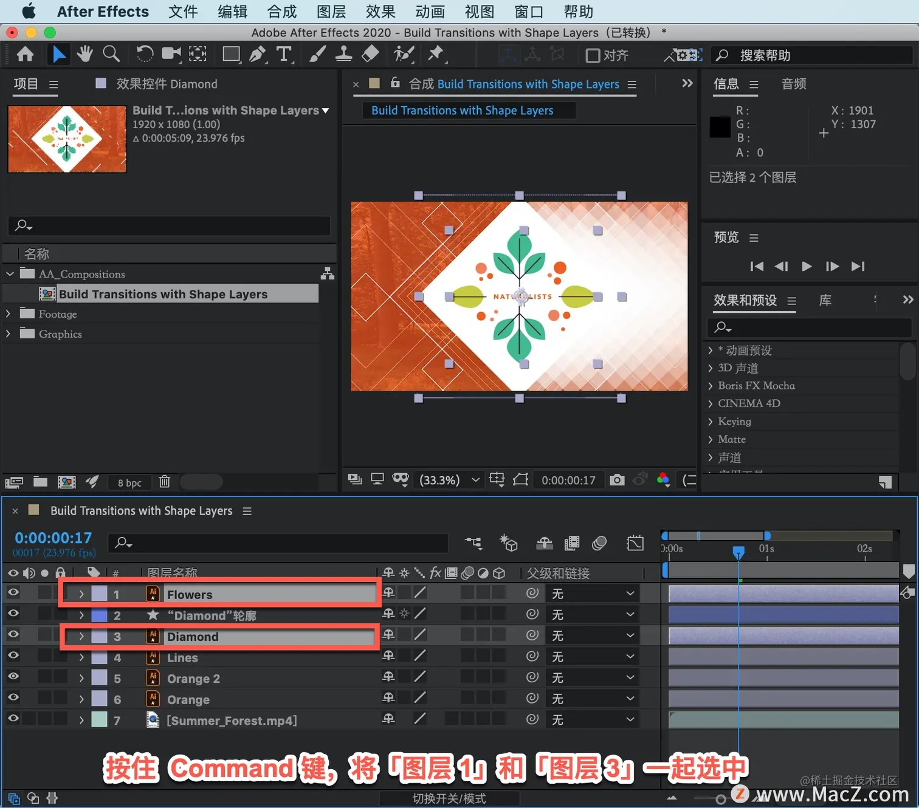Take a snapshot with the camera icon
Image resolution: width=919 pixels, height=808 pixels.
click(617, 480)
